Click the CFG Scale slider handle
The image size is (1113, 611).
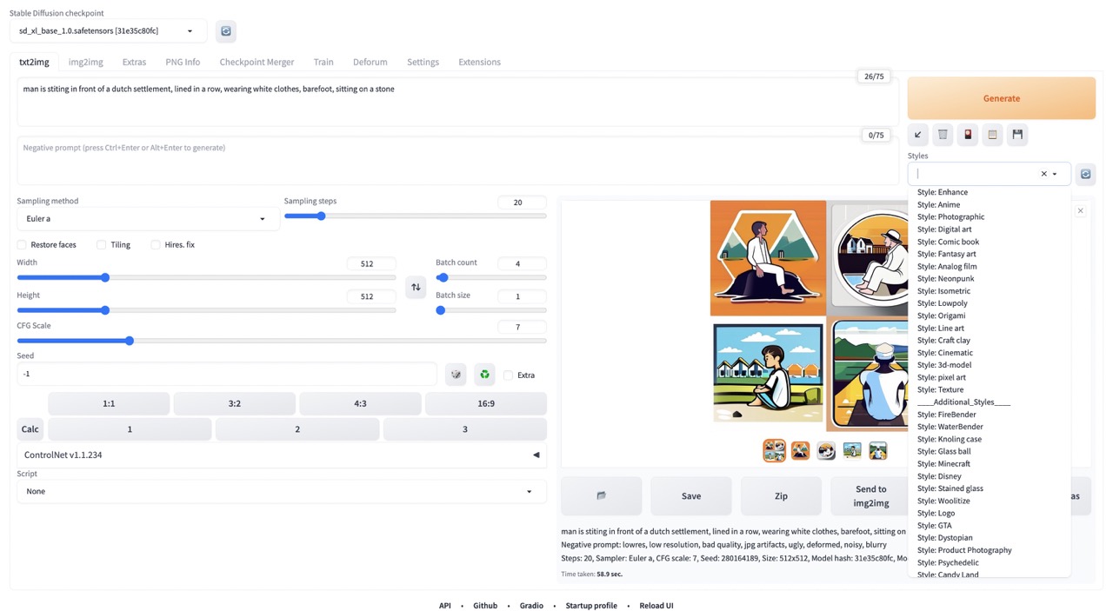point(130,341)
